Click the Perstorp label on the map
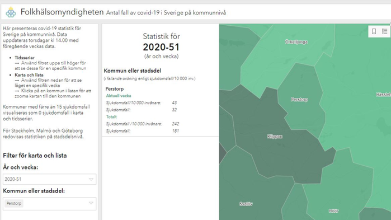The image size is (391, 220). (x=299, y=100)
